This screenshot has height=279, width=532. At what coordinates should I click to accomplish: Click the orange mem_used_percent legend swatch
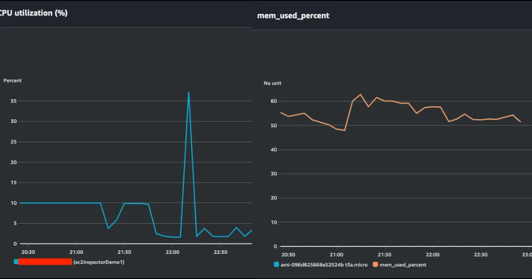(375, 264)
